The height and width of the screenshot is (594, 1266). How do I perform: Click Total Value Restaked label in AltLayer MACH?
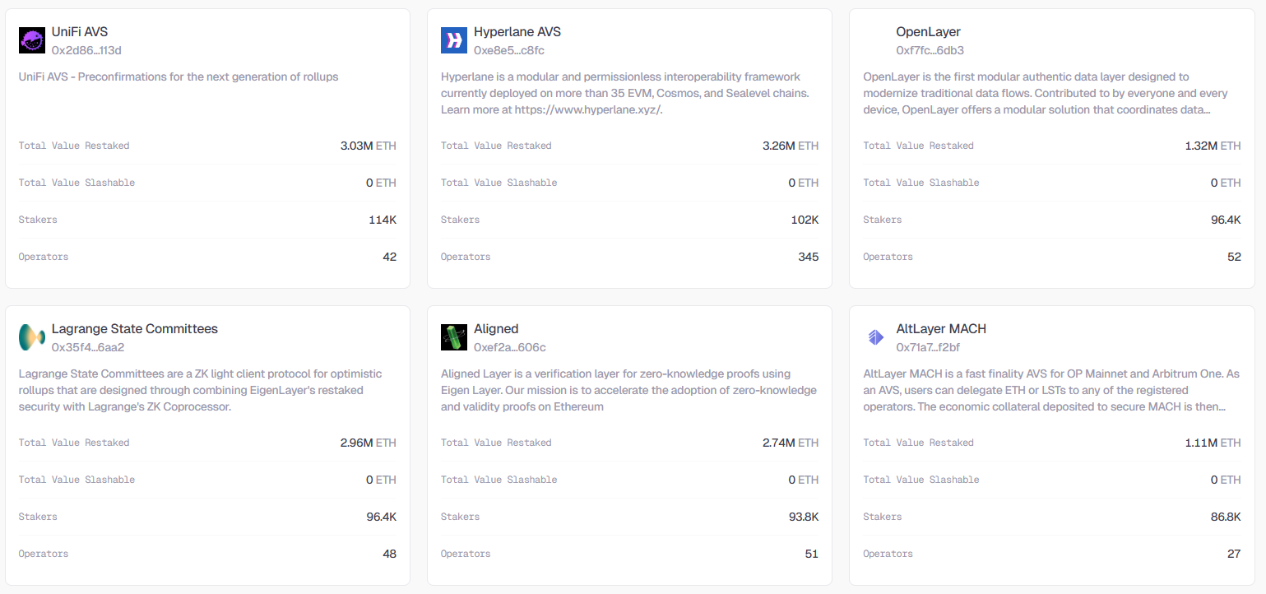point(919,443)
